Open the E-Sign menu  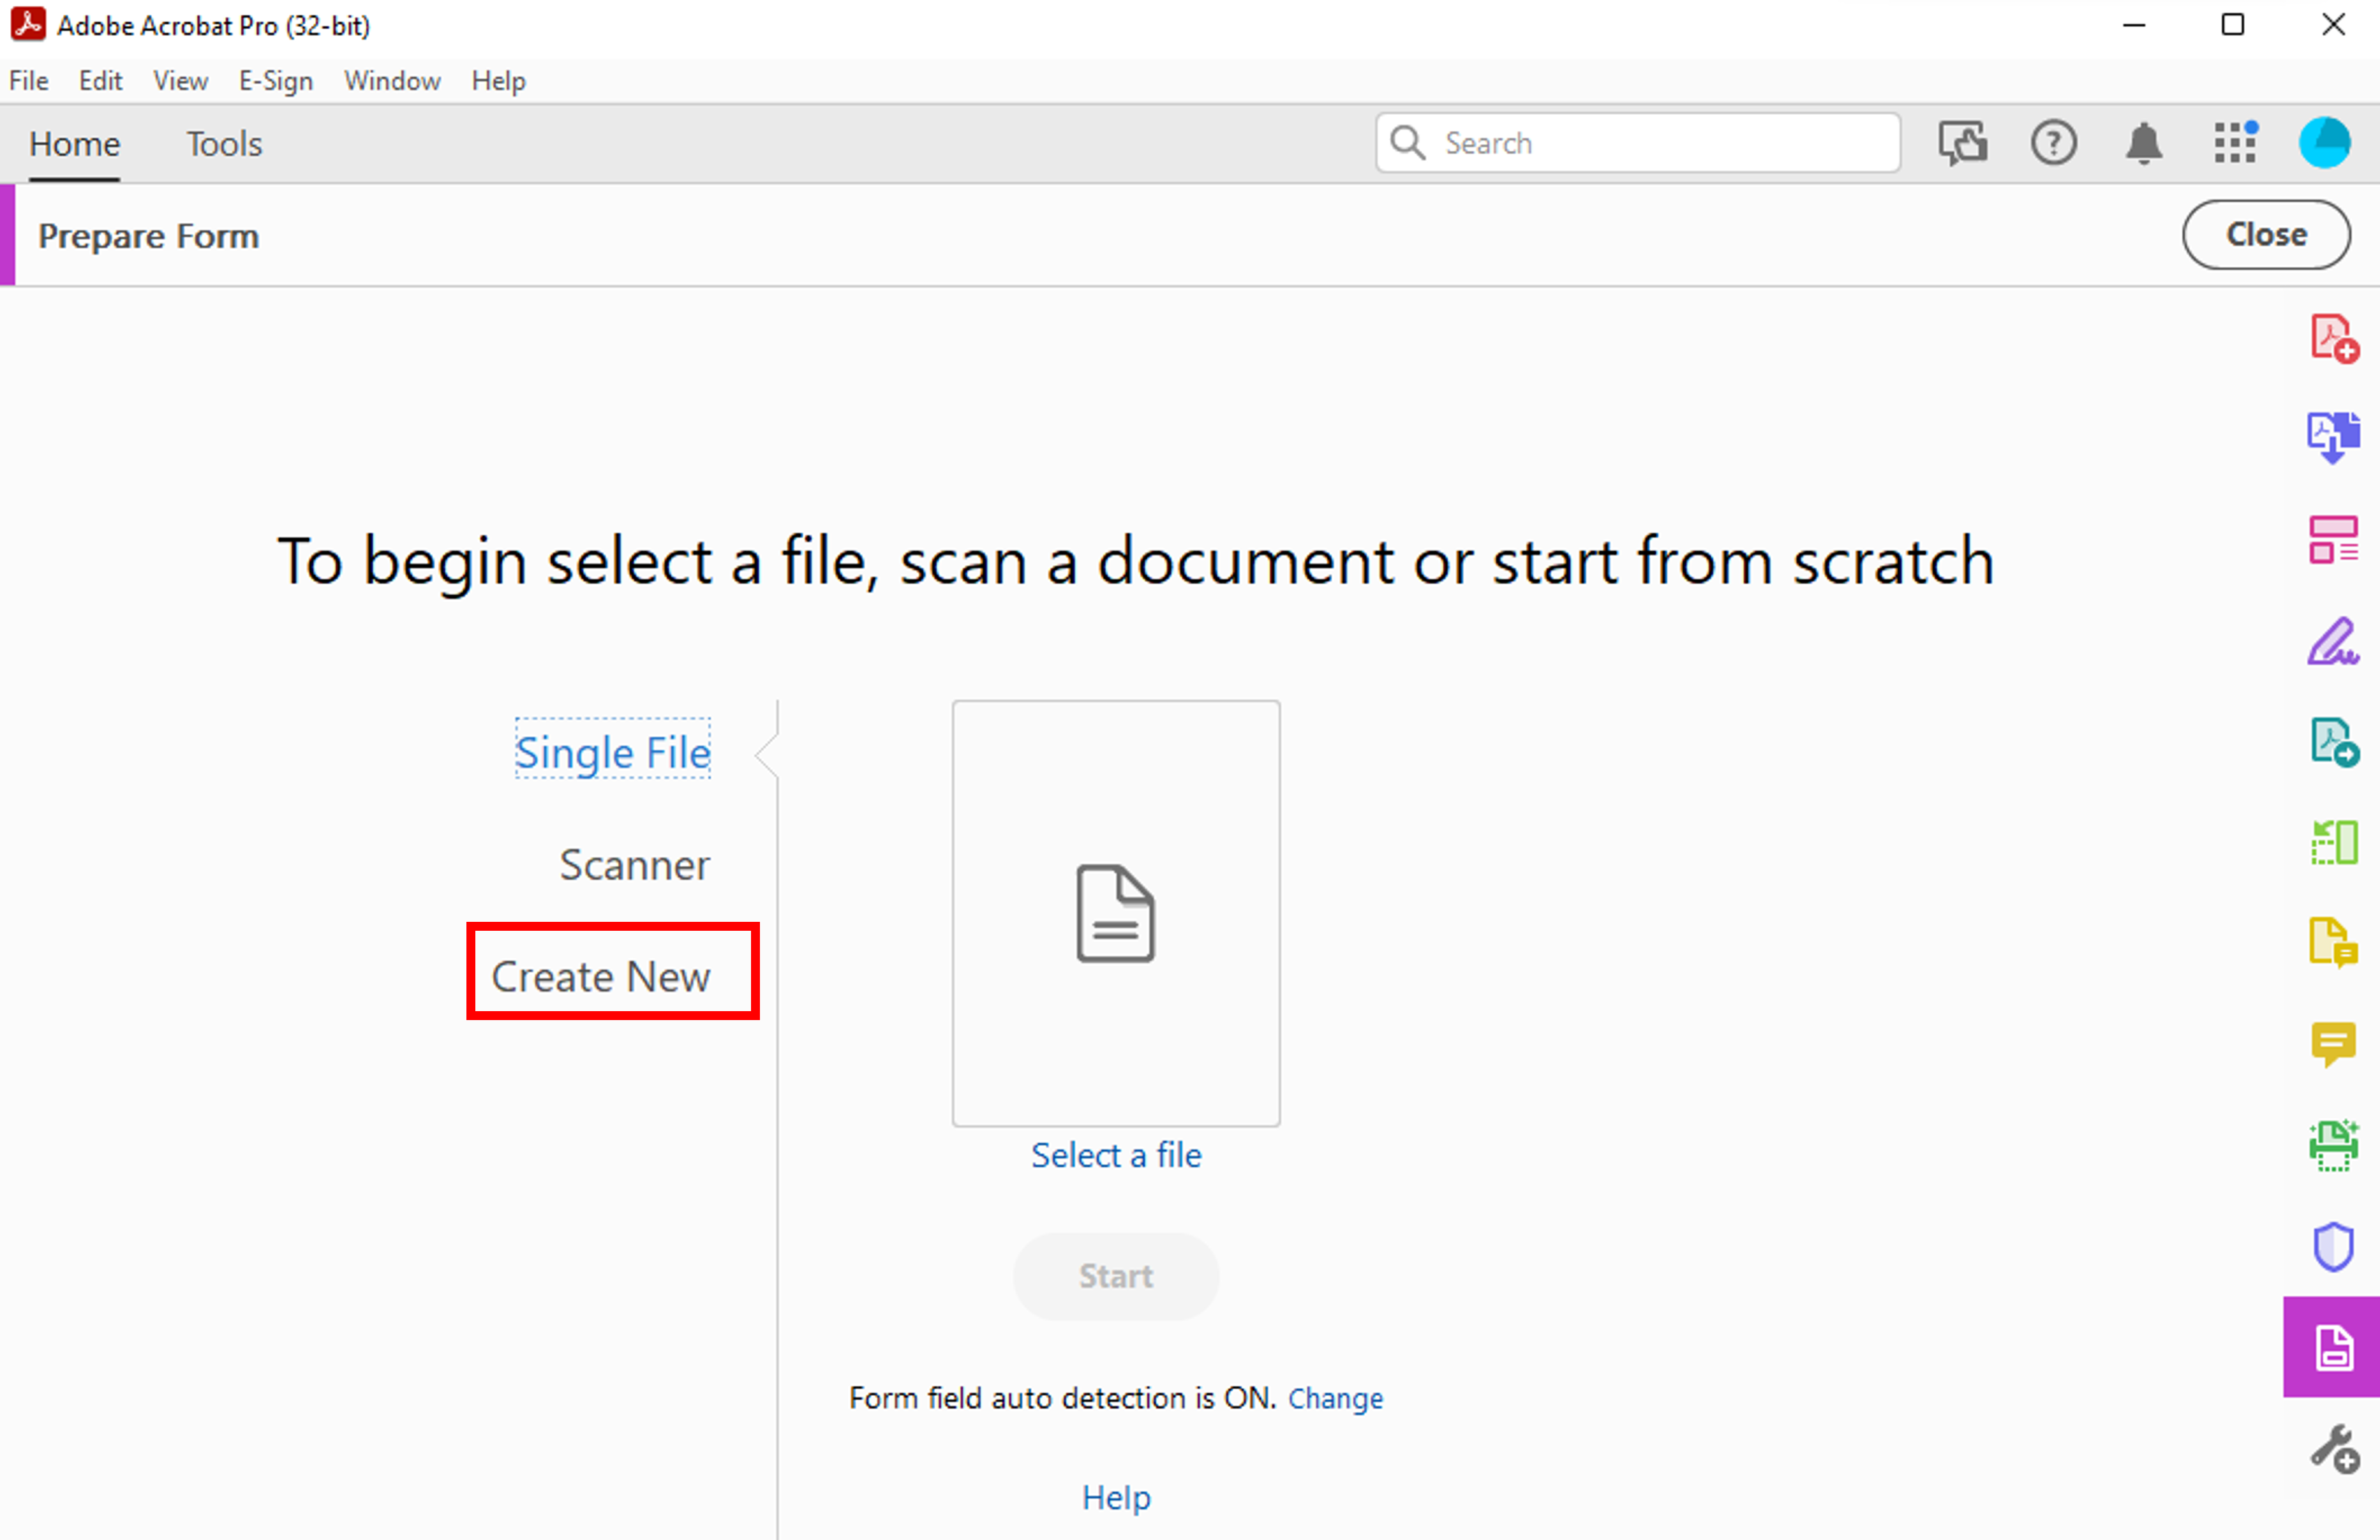click(x=276, y=81)
